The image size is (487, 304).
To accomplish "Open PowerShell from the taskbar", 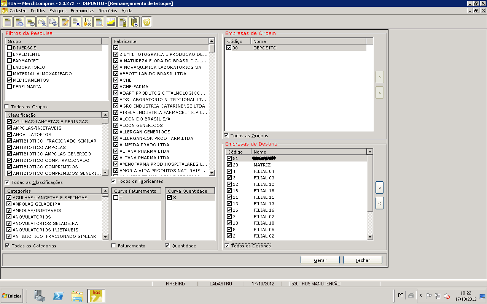I will tap(58, 296).
